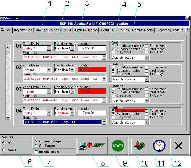The image size is (191, 168).
Task: Toggle Shutdown enabled for zone 01
Action: pyautogui.click(x=113, y=46)
